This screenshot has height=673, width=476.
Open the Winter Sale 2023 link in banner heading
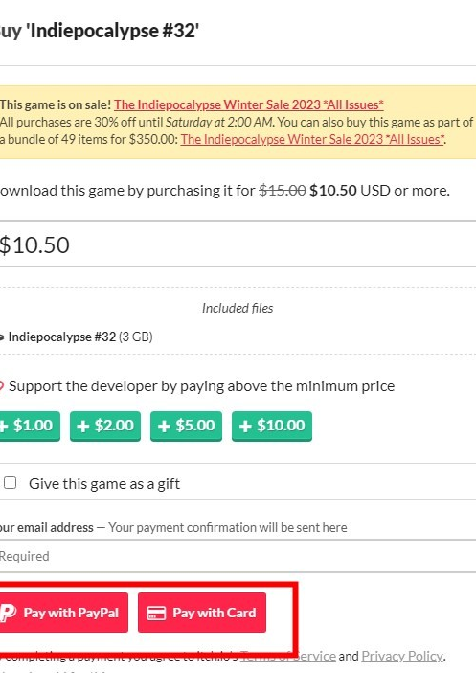pyautogui.click(x=249, y=104)
